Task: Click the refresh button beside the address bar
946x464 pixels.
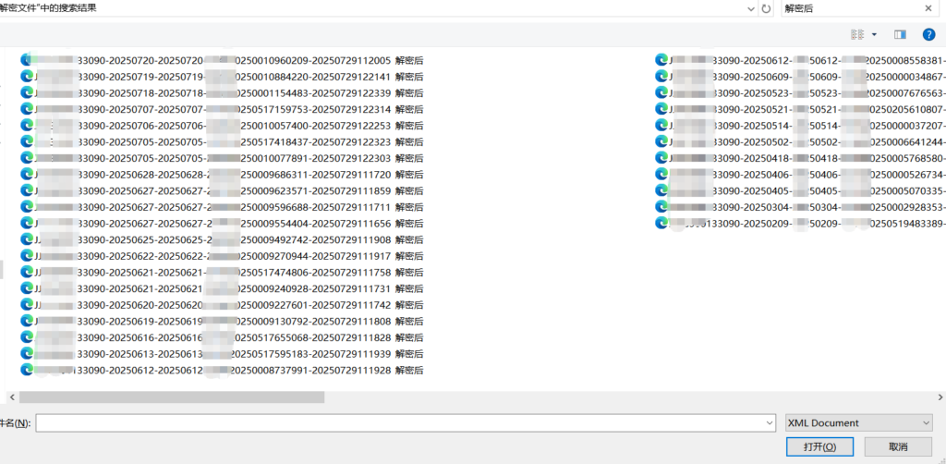Action: click(766, 8)
